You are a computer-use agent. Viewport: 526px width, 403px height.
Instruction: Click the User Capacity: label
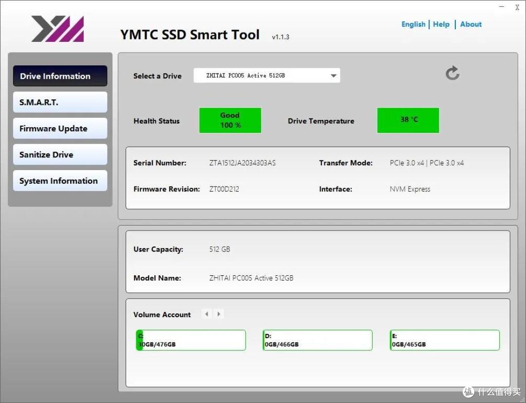click(158, 249)
